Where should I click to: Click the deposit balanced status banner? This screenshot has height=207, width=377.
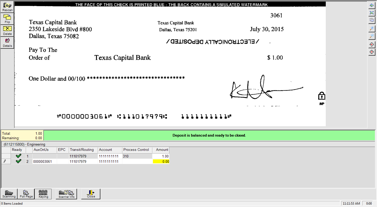click(x=209, y=135)
